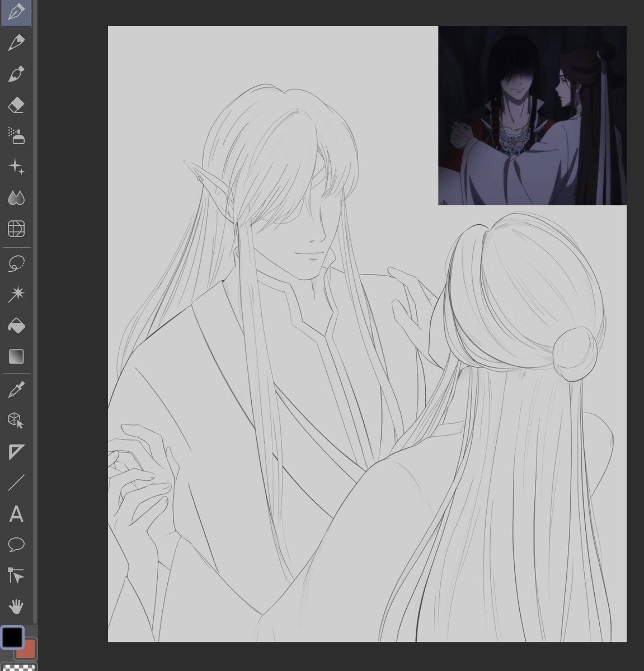The width and height of the screenshot is (644, 671).
Task: Select the Text tool
Action: (16, 514)
